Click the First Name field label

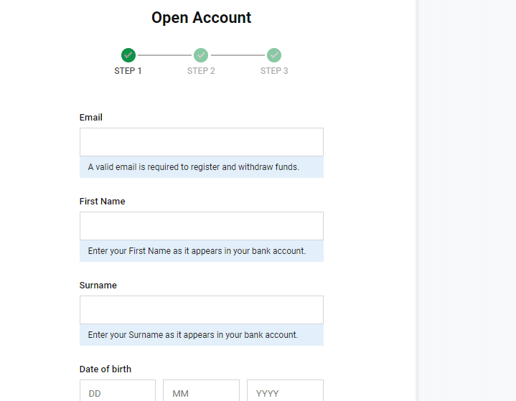pos(102,202)
